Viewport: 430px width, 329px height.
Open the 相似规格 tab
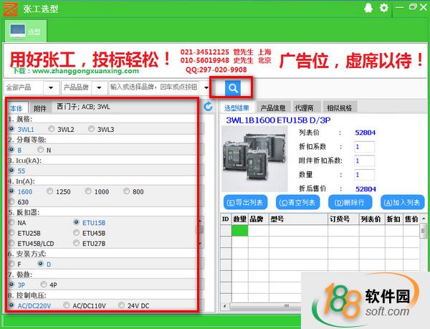tap(340, 108)
